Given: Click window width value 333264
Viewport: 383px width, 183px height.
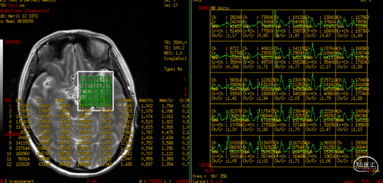Looking at the screenshot, I should coord(156,181).
